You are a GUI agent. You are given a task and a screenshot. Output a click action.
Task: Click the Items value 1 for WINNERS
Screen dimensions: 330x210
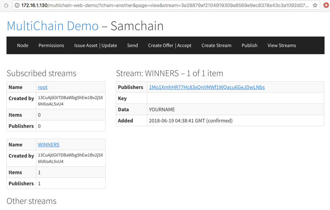click(39, 172)
